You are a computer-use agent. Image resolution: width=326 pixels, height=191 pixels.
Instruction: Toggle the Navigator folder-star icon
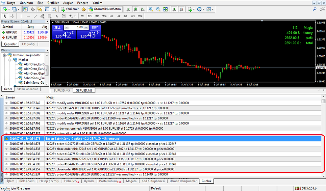40,9
